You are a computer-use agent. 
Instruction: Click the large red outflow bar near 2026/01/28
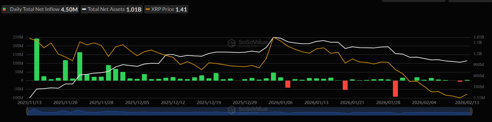pos(395,89)
